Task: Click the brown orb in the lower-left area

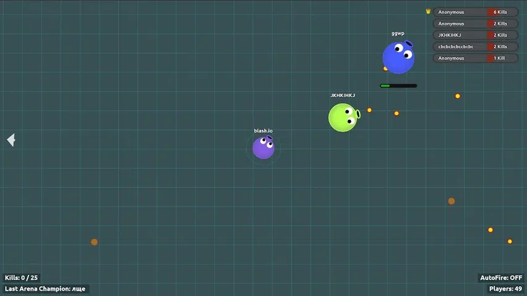Action: [94, 242]
